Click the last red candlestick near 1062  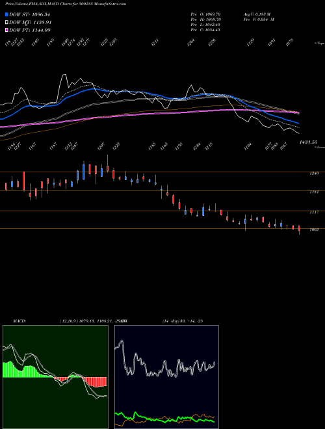(299, 229)
